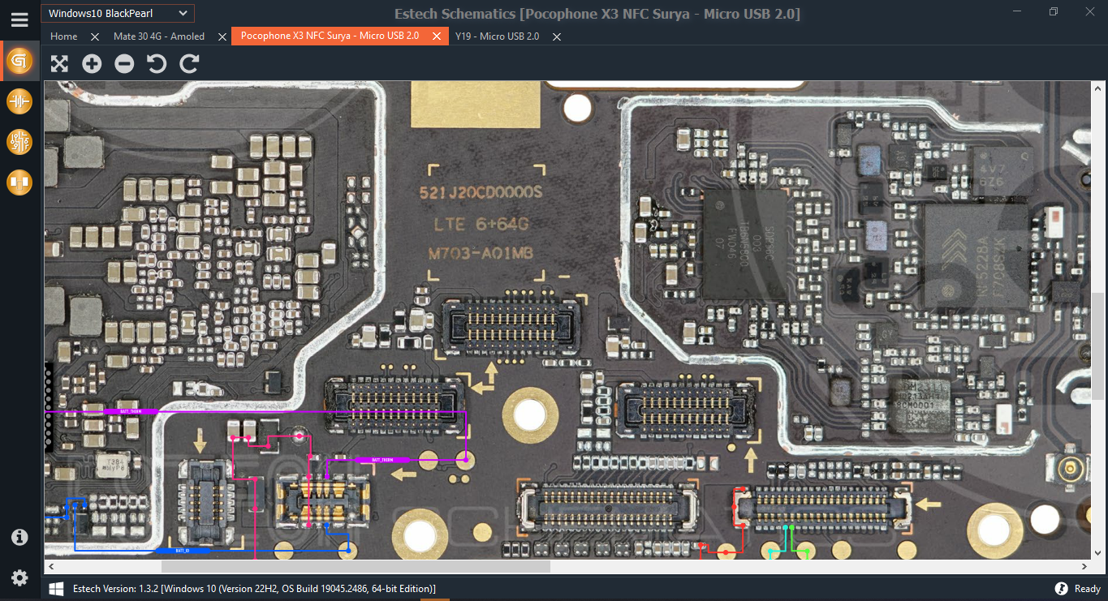The height and width of the screenshot is (601, 1108).
Task: Open the circuit-traces sidebar icon
Action: [19, 142]
